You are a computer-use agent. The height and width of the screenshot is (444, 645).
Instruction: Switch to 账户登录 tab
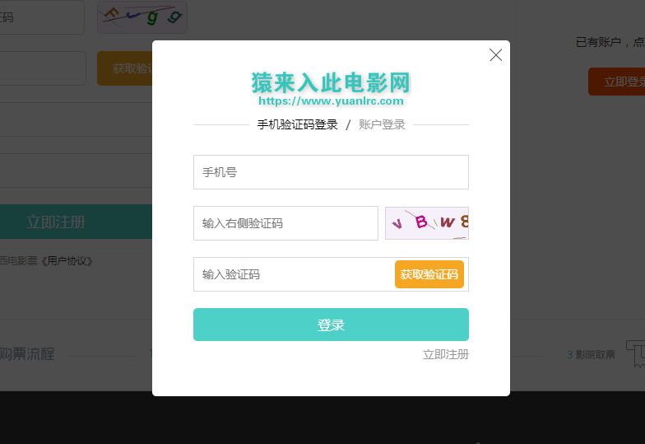coord(382,124)
